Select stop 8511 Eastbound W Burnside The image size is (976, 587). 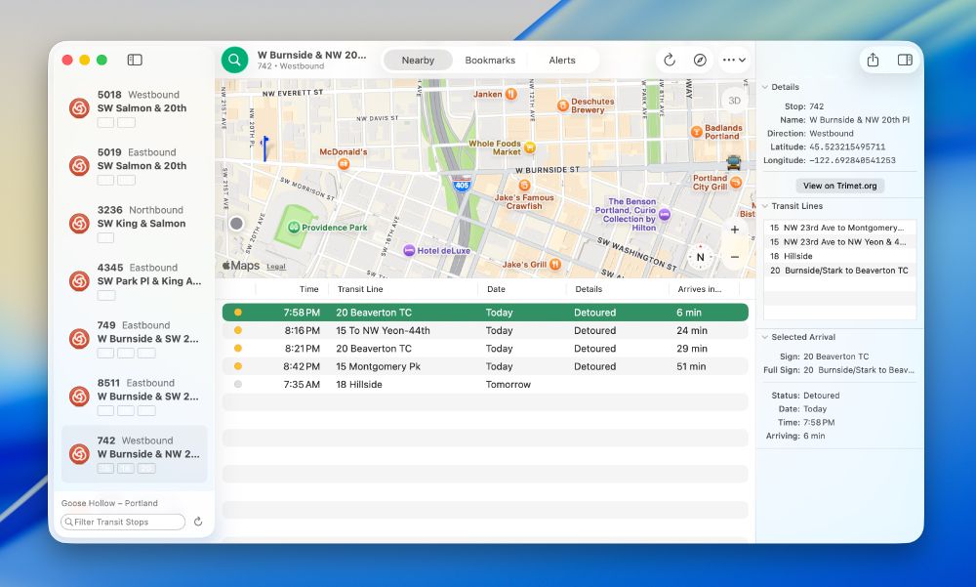[x=135, y=397]
